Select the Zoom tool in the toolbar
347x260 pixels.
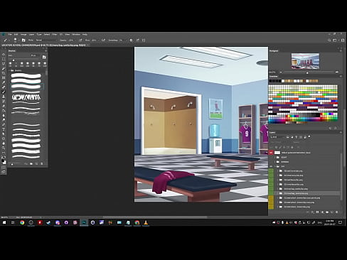pos(4,148)
